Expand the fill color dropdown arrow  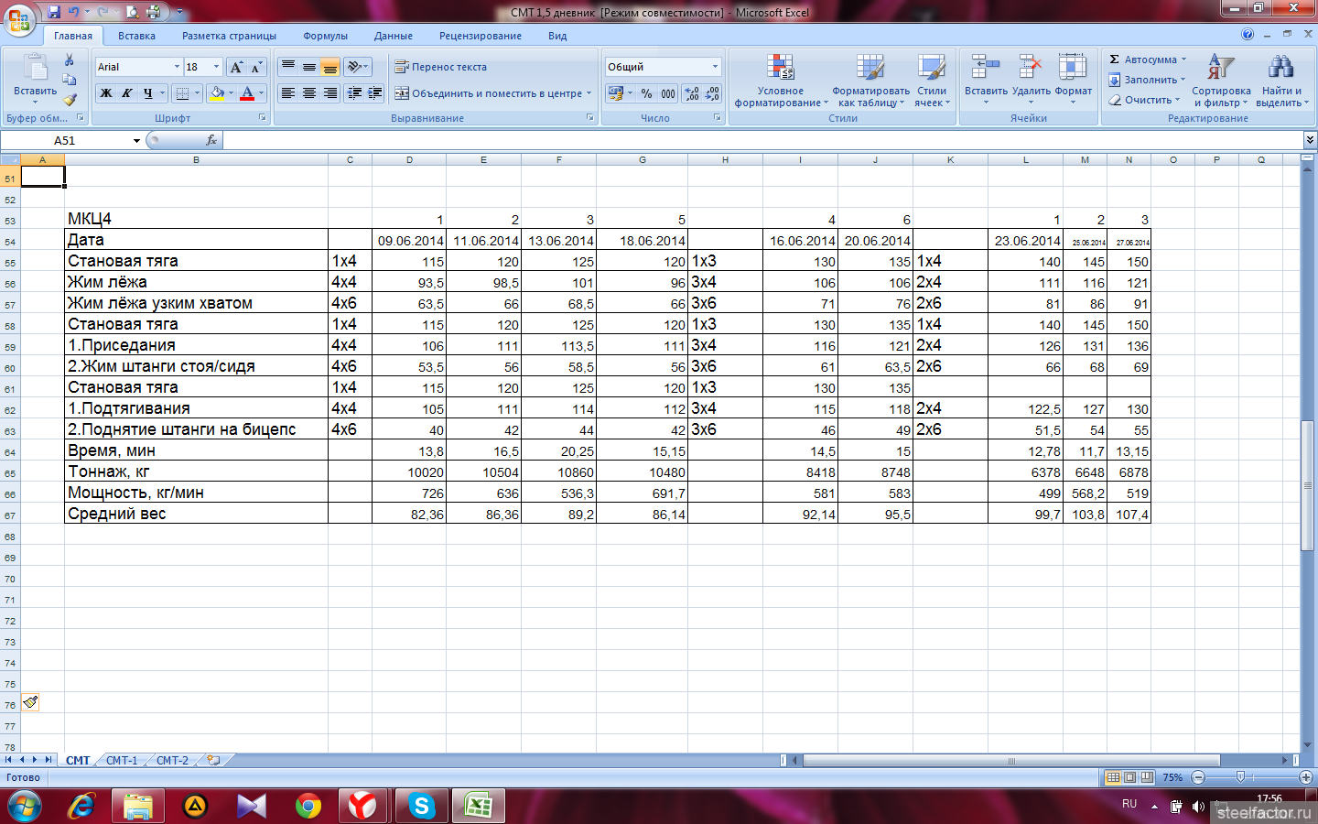click(231, 93)
